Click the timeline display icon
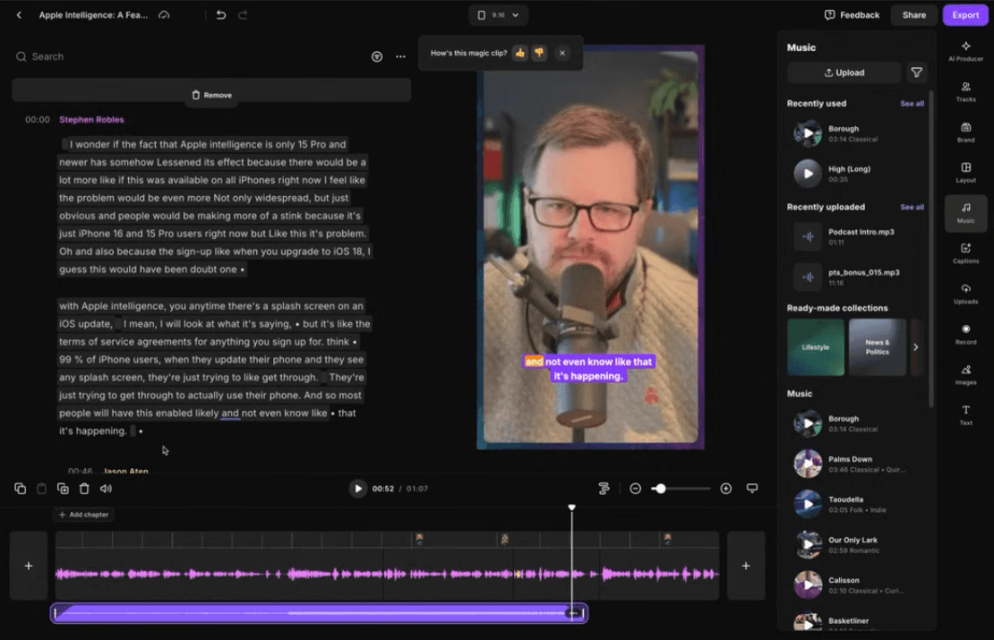The height and width of the screenshot is (640, 994). click(752, 489)
